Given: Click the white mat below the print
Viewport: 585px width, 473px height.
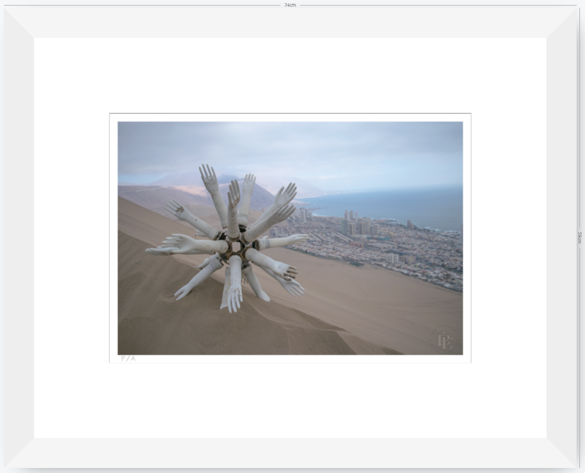Looking at the screenshot, I should click(x=290, y=400).
